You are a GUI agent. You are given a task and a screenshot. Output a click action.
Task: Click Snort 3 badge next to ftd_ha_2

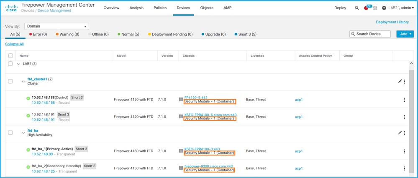90,166
